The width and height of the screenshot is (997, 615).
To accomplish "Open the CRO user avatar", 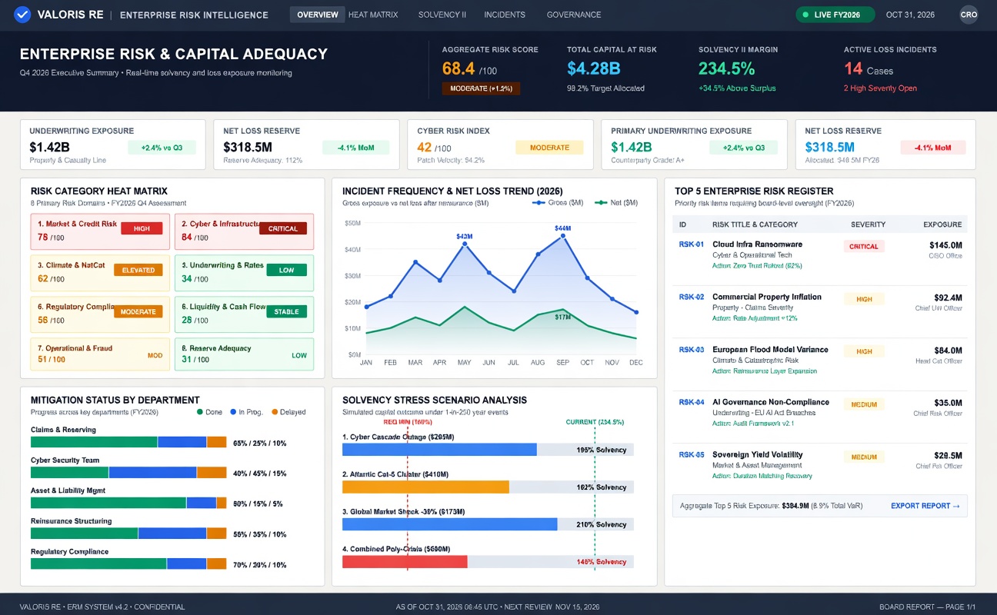I will point(969,15).
